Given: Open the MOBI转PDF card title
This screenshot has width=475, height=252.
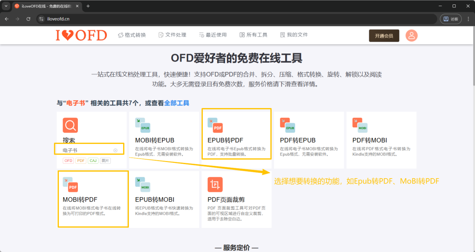Looking at the screenshot, I should [x=80, y=200].
